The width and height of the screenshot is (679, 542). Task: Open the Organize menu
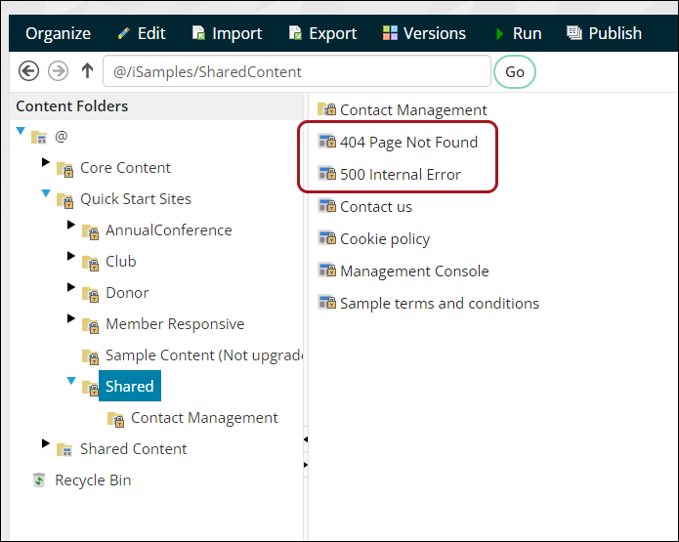point(58,33)
